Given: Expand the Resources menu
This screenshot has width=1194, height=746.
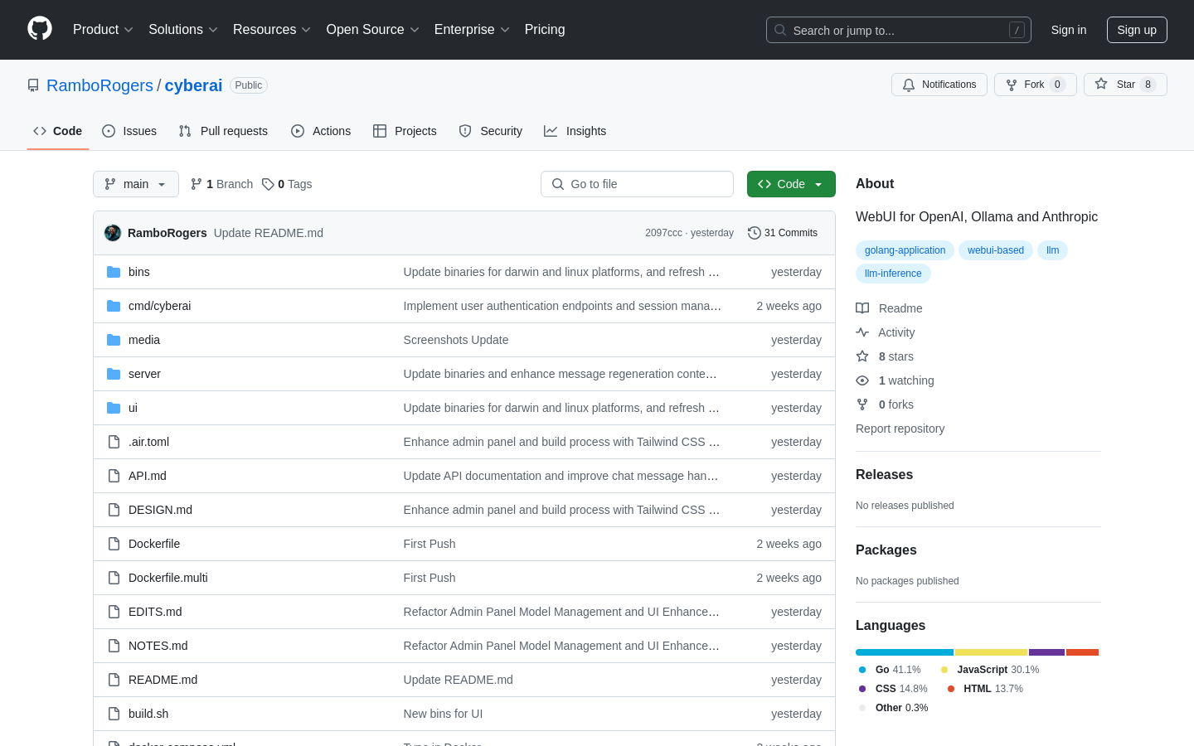Looking at the screenshot, I should coord(272,30).
